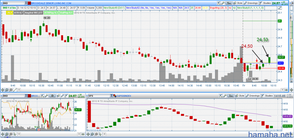Open the Studies menu on SPX chart
This screenshot has width=294, height=138.
pos(267,96)
